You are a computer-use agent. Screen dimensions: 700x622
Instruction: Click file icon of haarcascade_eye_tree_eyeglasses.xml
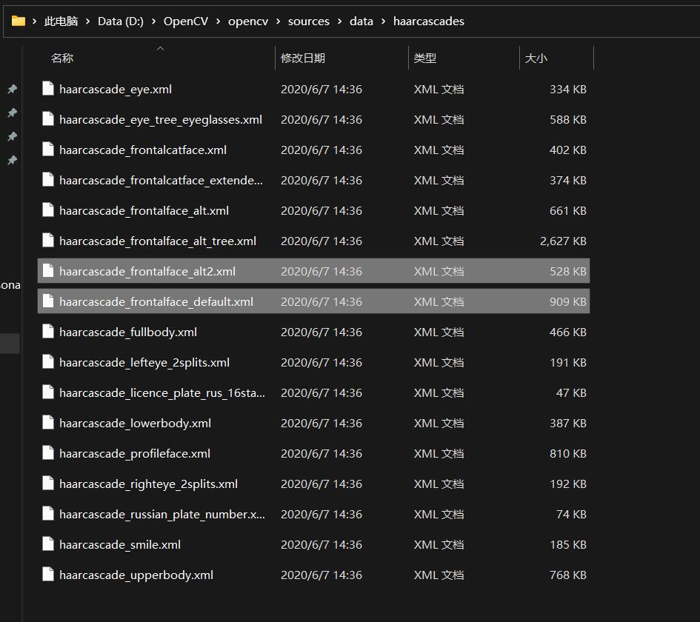[x=47, y=118]
